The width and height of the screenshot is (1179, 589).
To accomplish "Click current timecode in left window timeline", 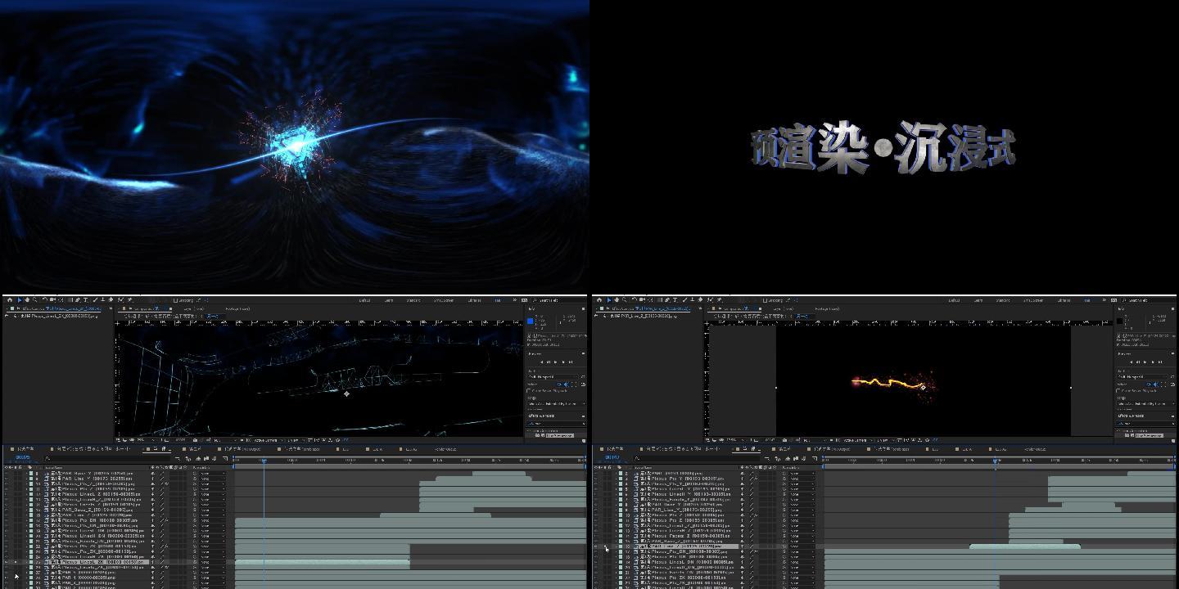I will pyautogui.click(x=23, y=457).
